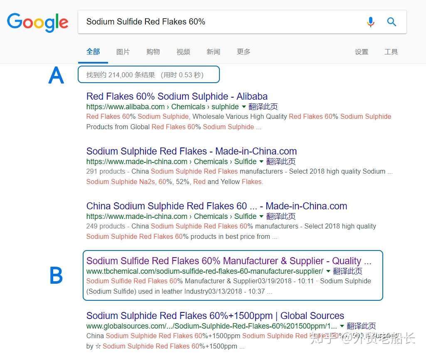Select the 新闻 news tab
Screen dimensions: 426x356
coord(213,52)
